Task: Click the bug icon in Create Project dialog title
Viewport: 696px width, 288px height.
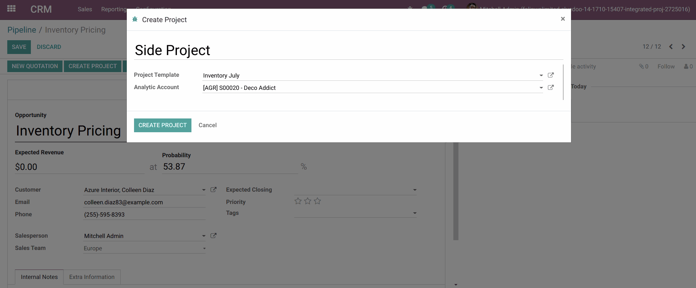Action: point(135,19)
